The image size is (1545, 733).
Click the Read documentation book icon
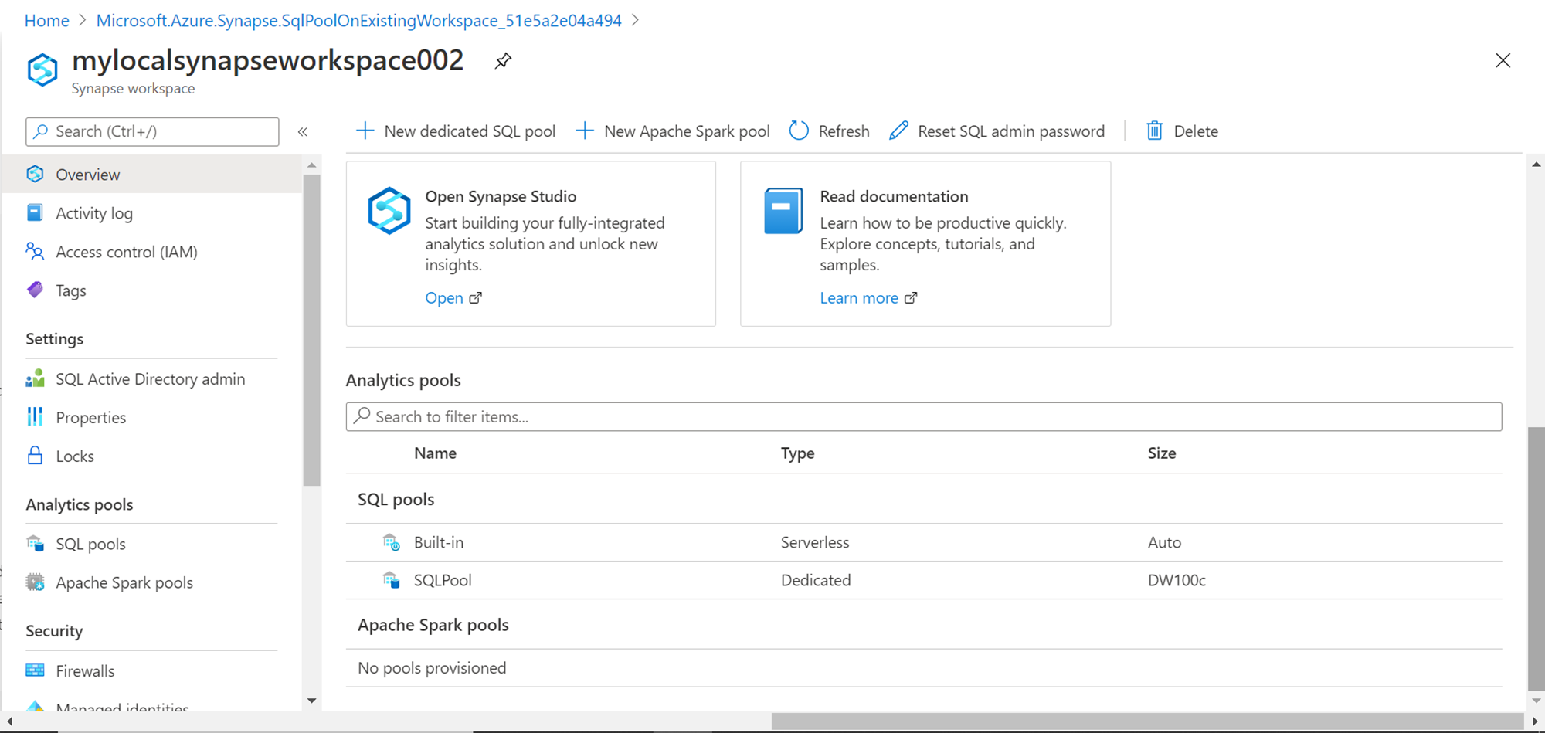coord(783,210)
